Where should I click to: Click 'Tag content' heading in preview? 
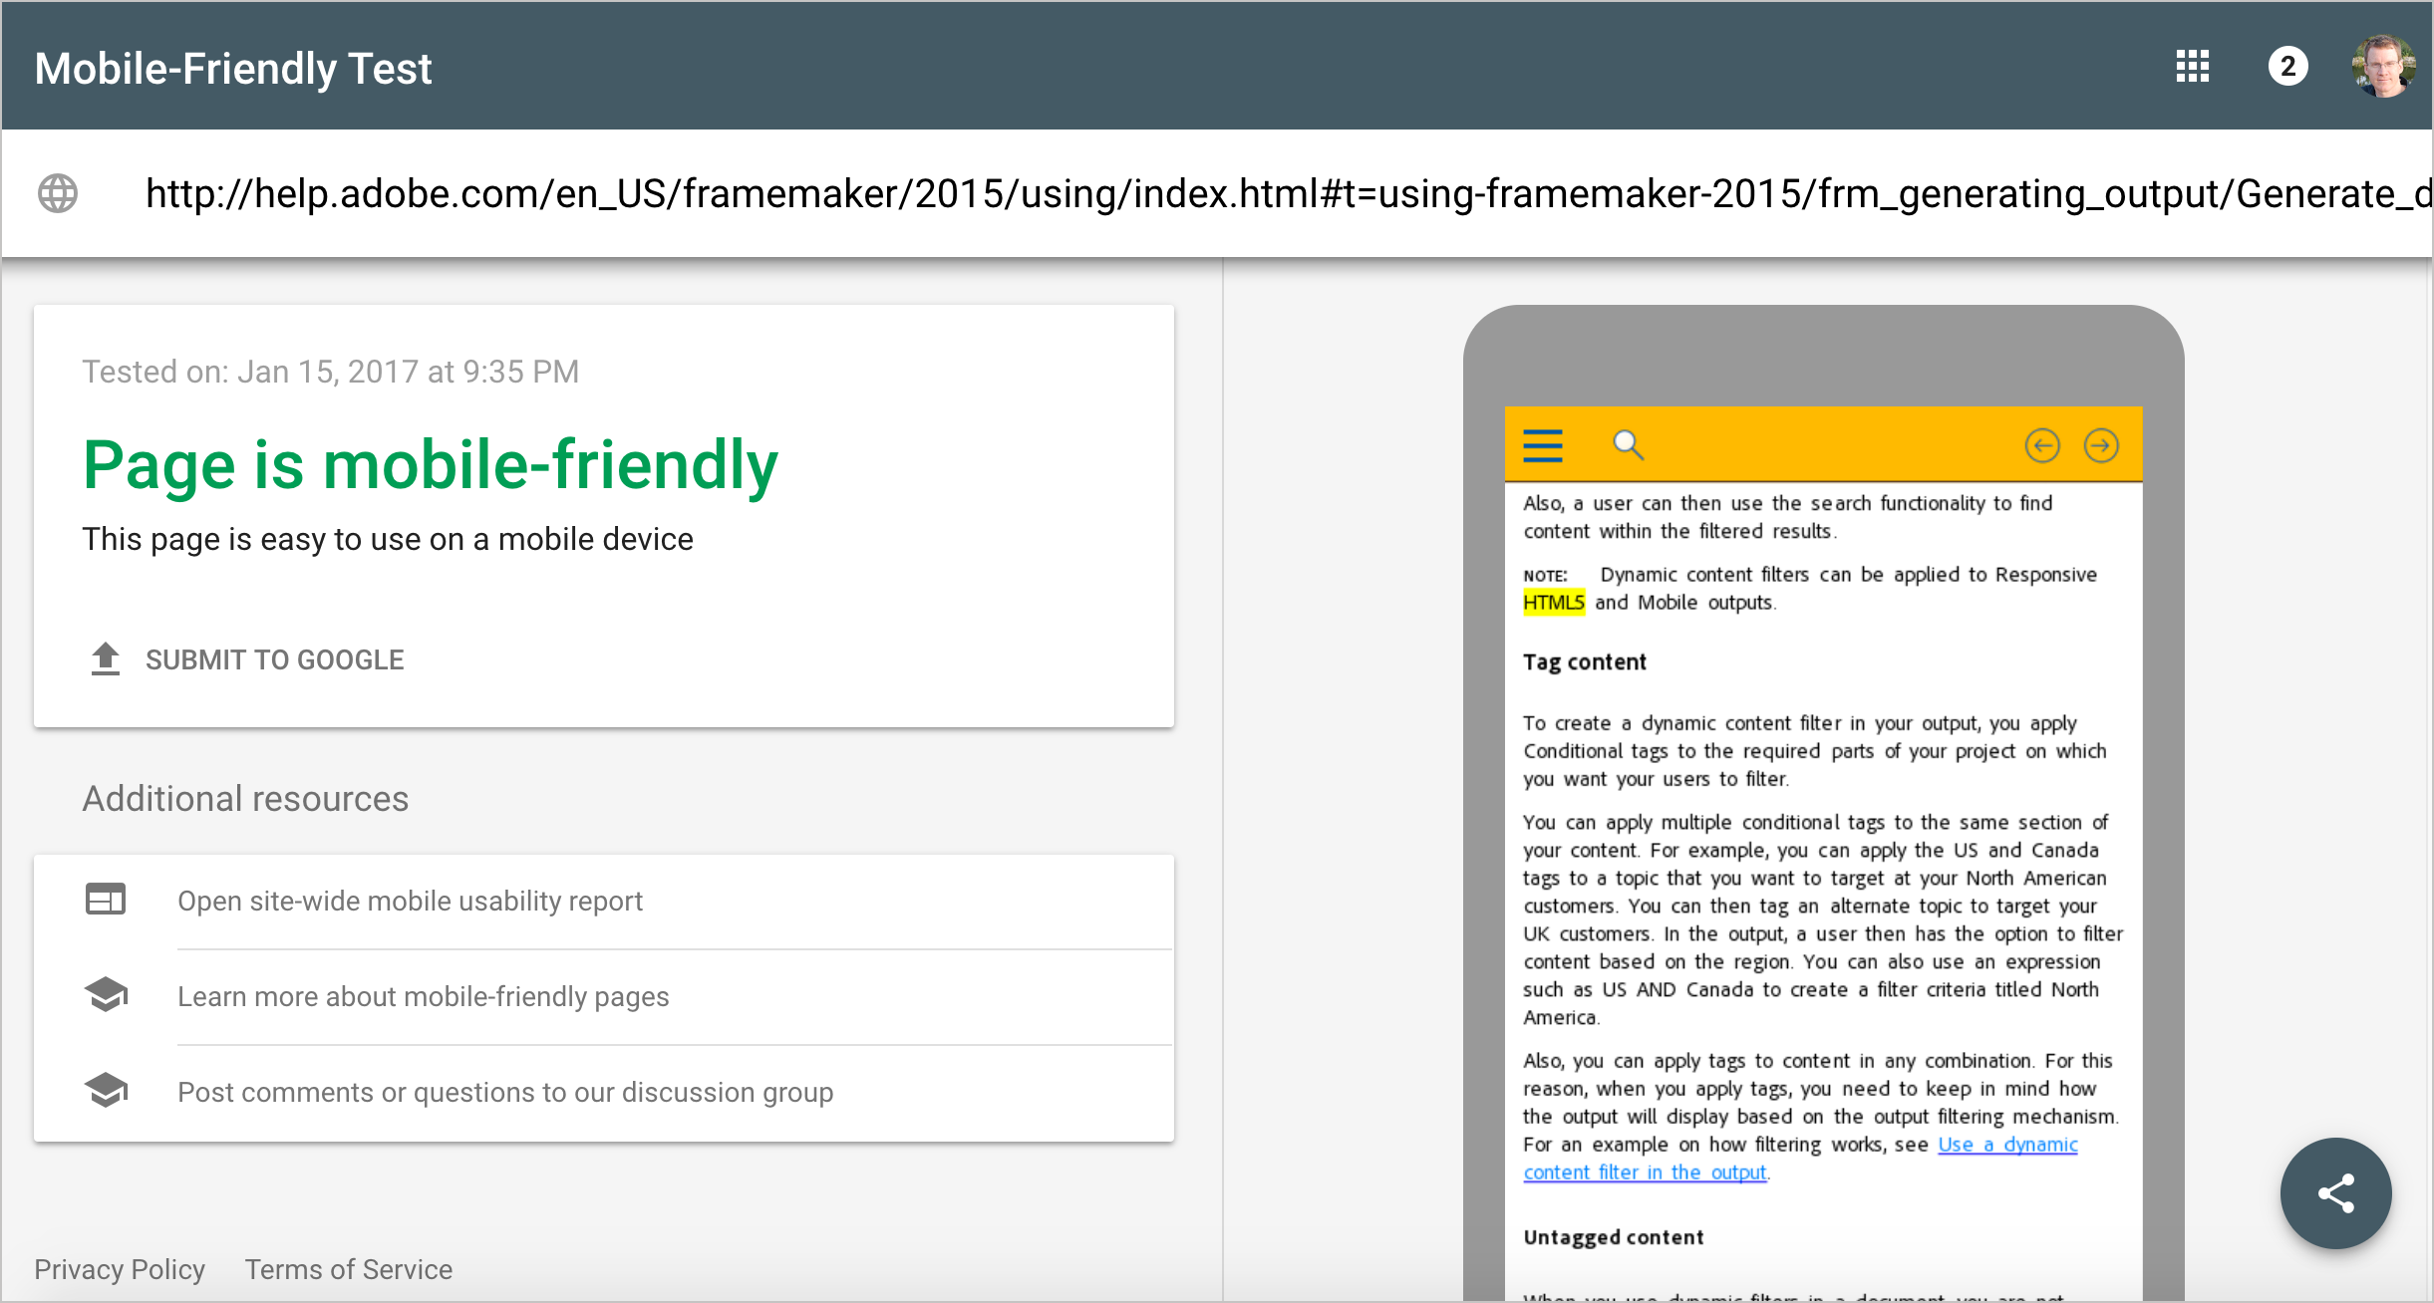[x=1585, y=662]
